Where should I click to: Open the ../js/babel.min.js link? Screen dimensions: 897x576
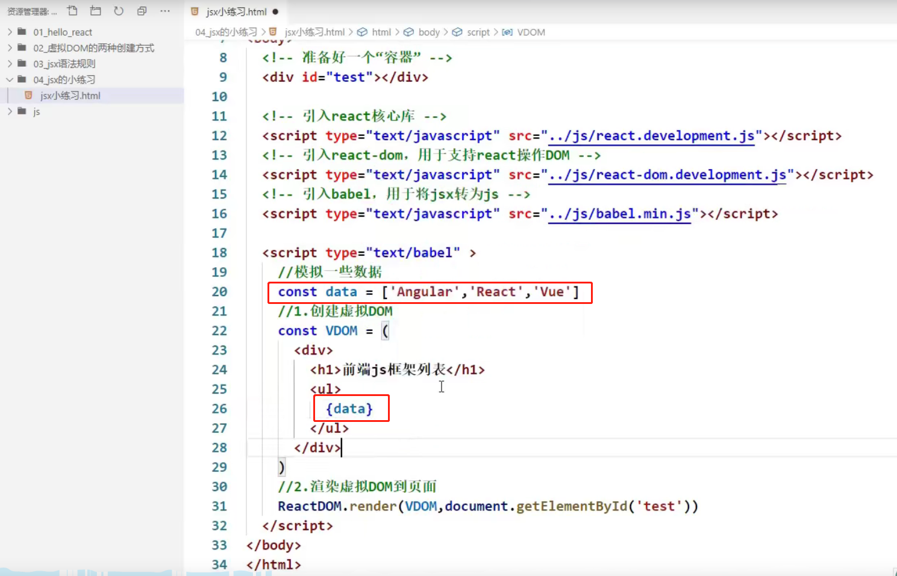click(x=620, y=214)
